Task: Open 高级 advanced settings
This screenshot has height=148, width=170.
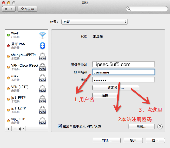Action: (141, 126)
